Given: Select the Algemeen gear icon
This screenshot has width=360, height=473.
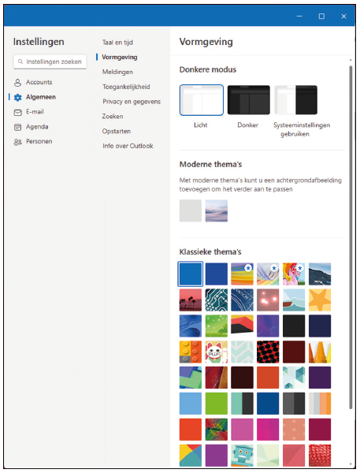Looking at the screenshot, I should (x=18, y=97).
